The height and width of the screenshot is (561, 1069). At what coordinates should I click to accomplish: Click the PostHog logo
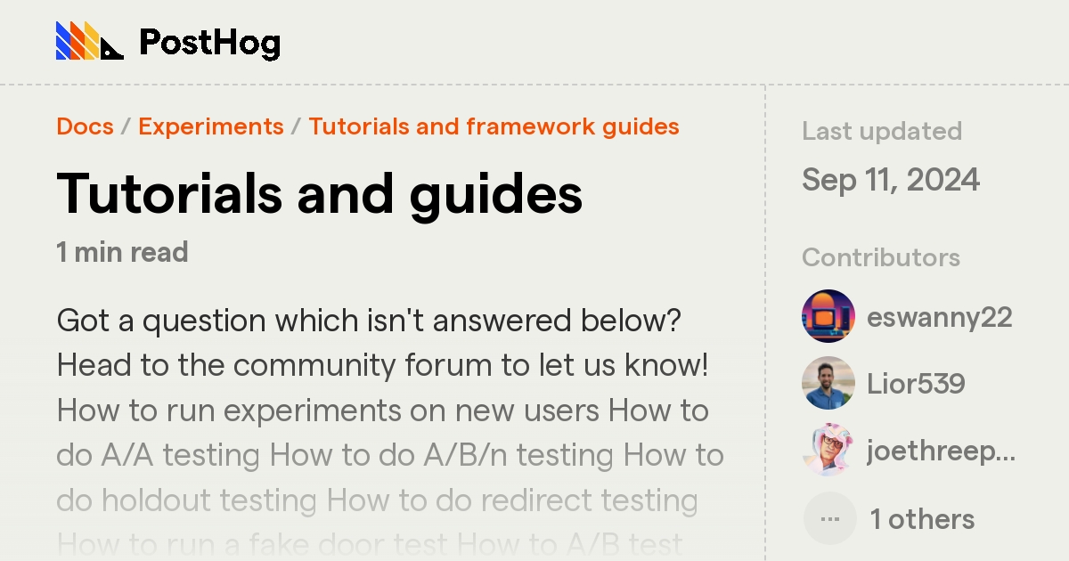[167, 41]
